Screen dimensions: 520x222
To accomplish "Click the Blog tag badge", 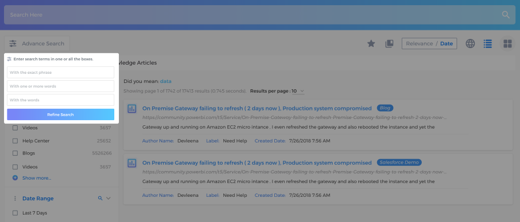I will point(385,108).
